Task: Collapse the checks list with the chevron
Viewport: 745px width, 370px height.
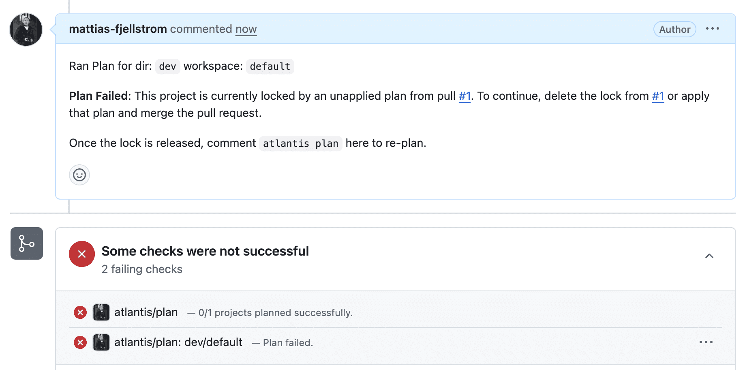Action: [709, 256]
